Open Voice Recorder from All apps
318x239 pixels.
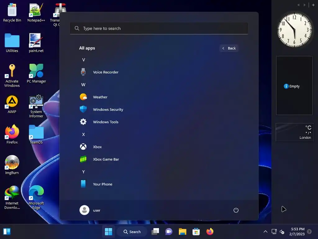click(106, 72)
